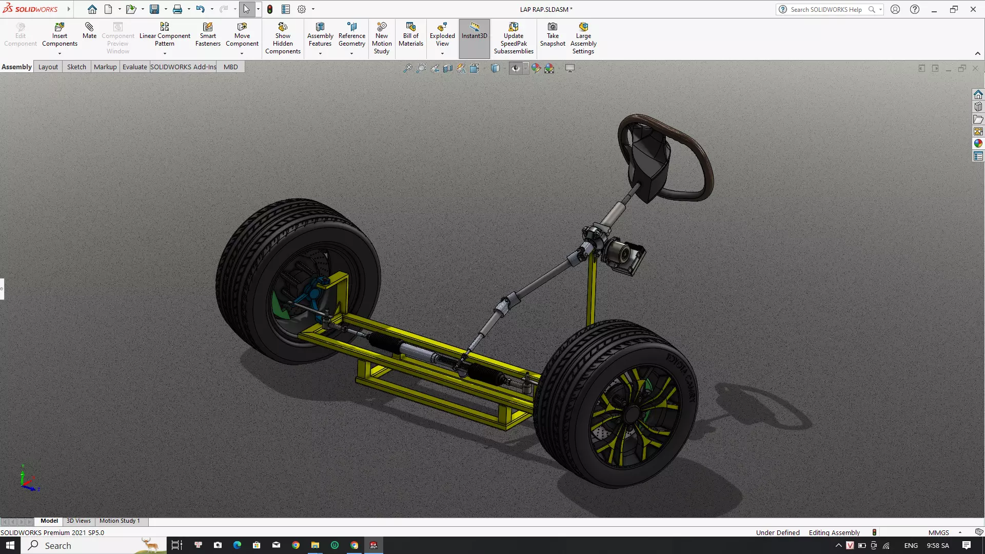Open Bill of Materials
985x554 pixels.
click(411, 35)
